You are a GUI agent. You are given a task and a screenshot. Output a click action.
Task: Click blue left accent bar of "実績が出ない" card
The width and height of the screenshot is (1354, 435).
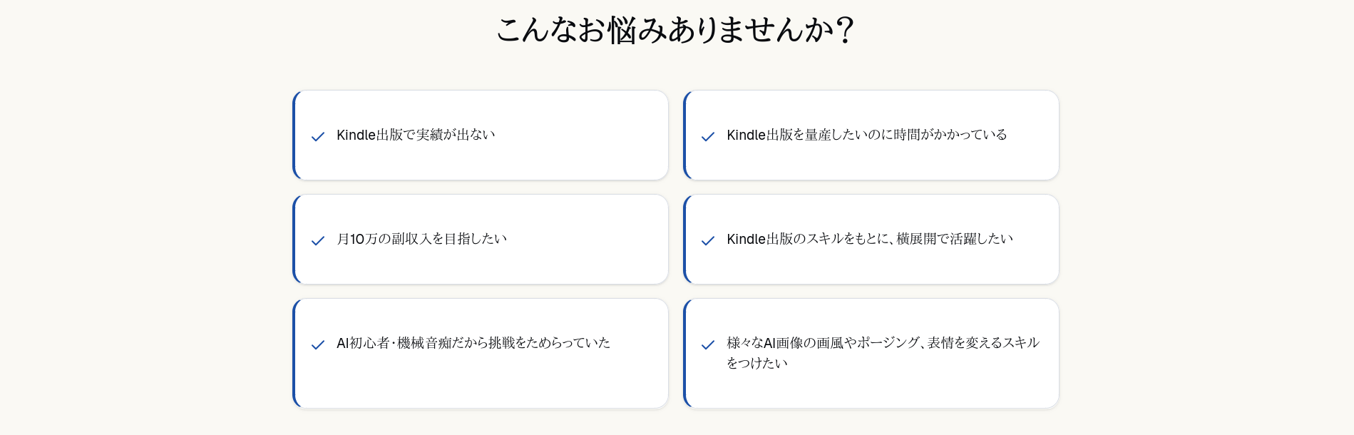(x=294, y=135)
